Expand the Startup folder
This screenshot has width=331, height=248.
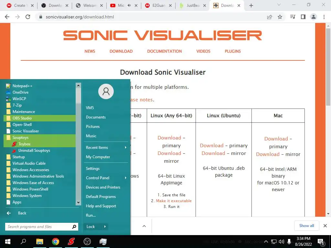(39, 157)
